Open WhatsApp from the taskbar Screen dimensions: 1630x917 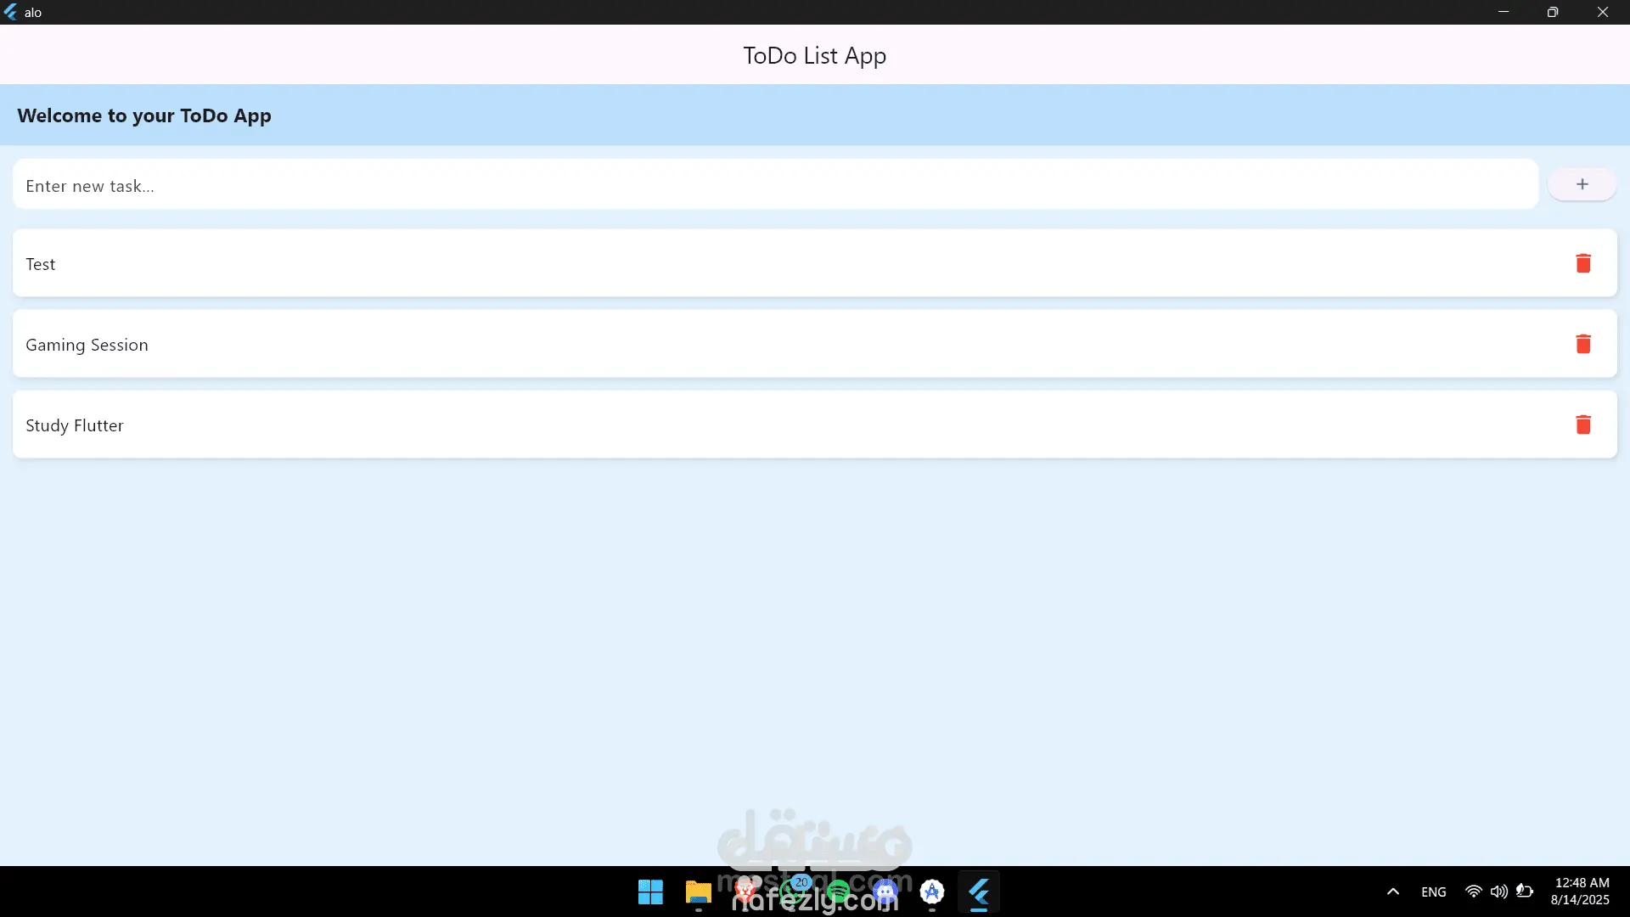tap(793, 892)
